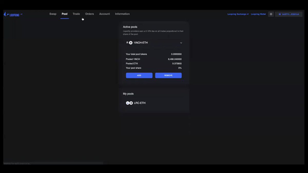This screenshot has width=308, height=173.
Task: Click the Pooled ETH value 9.373900
Action: [177, 64]
